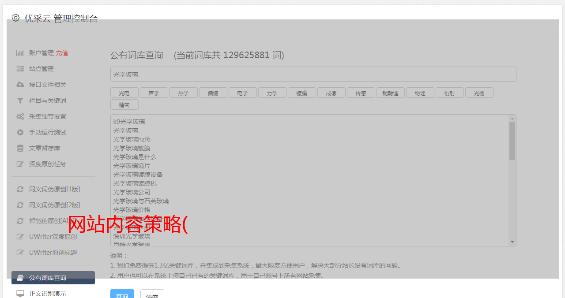This screenshot has height=298, width=565.
Task: Click the edit icon of UWriter原创标题
Action: [20, 253]
